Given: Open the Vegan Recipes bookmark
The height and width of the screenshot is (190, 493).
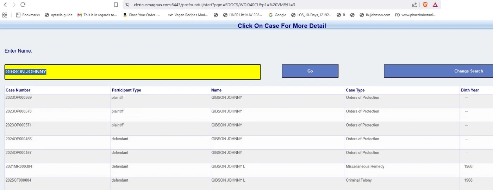Looking at the screenshot, I should 188,15.
